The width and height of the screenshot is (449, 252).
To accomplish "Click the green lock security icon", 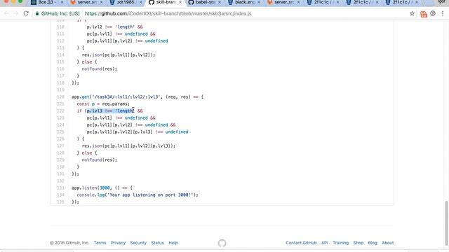I will (x=37, y=13).
